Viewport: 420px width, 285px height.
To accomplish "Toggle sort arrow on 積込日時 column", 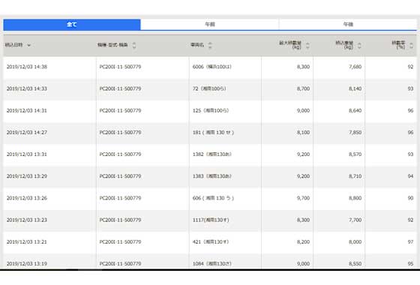I will [28, 45].
